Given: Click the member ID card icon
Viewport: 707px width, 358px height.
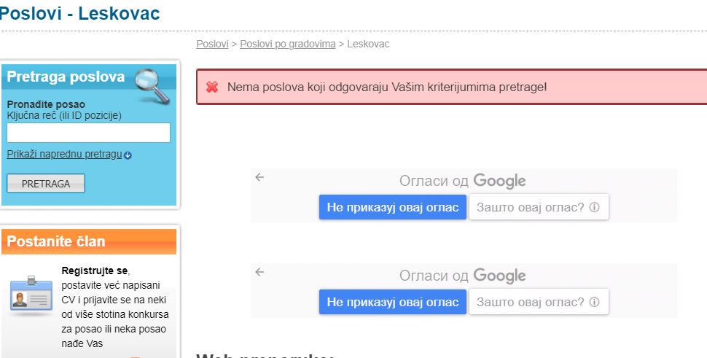Looking at the screenshot, I should [x=31, y=293].
